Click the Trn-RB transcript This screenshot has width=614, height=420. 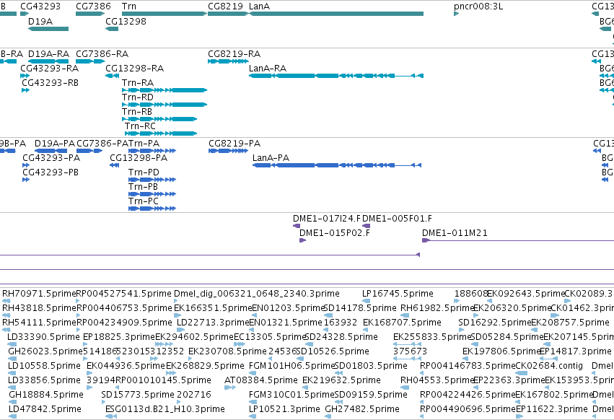coord(159,119)
